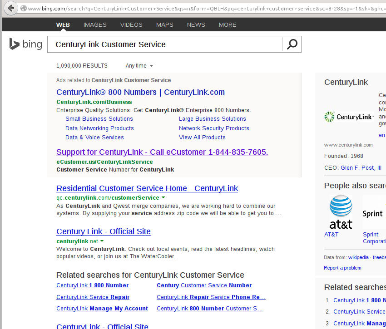
Task: Click green eCustomer.us/CenturyLinkService URL
Action: [104, 162]
